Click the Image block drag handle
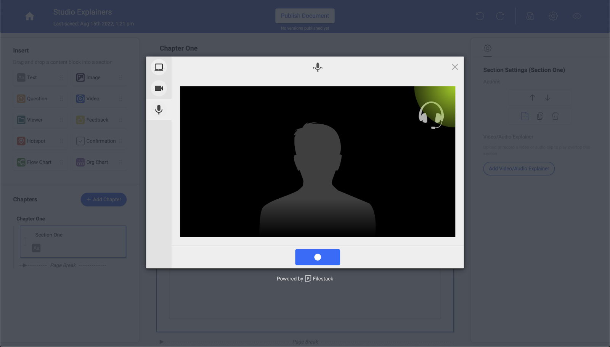The height and width of the screenshot is (347, 610). click(120, 77)
